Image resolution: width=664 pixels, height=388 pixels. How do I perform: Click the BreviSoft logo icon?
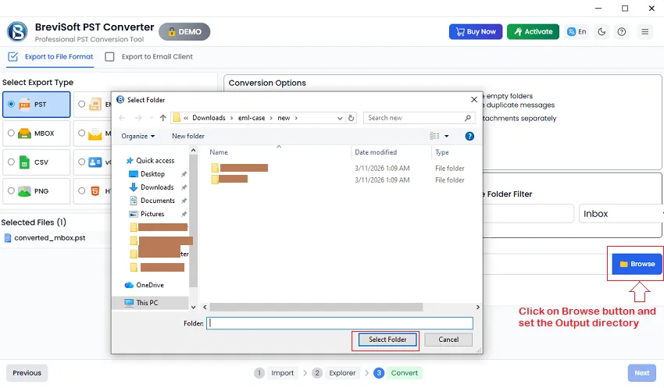[x=17, y=32]
